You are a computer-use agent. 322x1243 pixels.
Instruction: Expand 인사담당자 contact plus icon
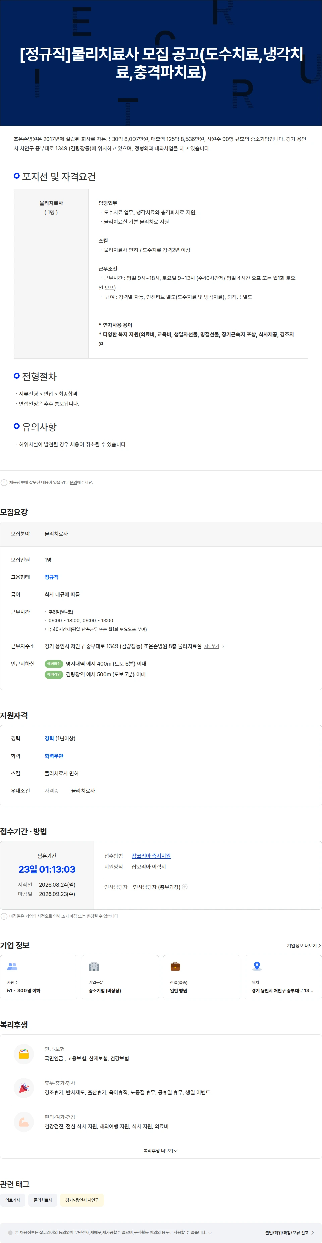(185, 887)
